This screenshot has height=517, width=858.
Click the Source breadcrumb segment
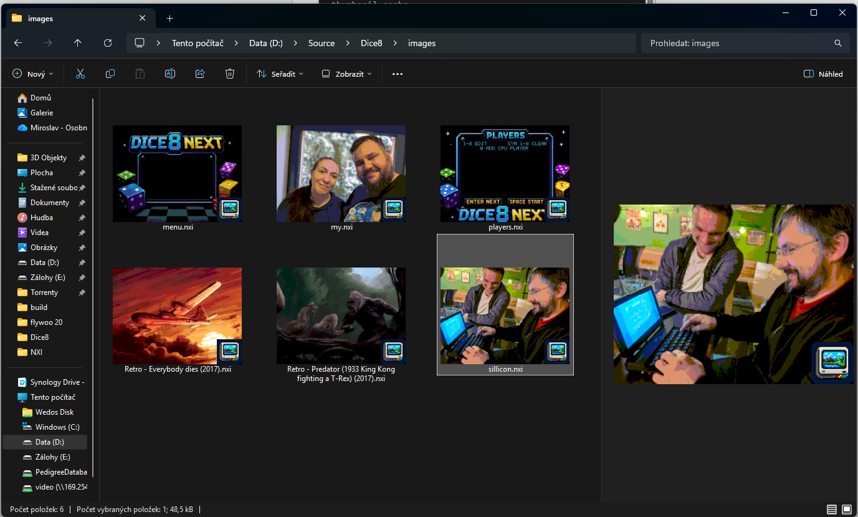(322, 43)
